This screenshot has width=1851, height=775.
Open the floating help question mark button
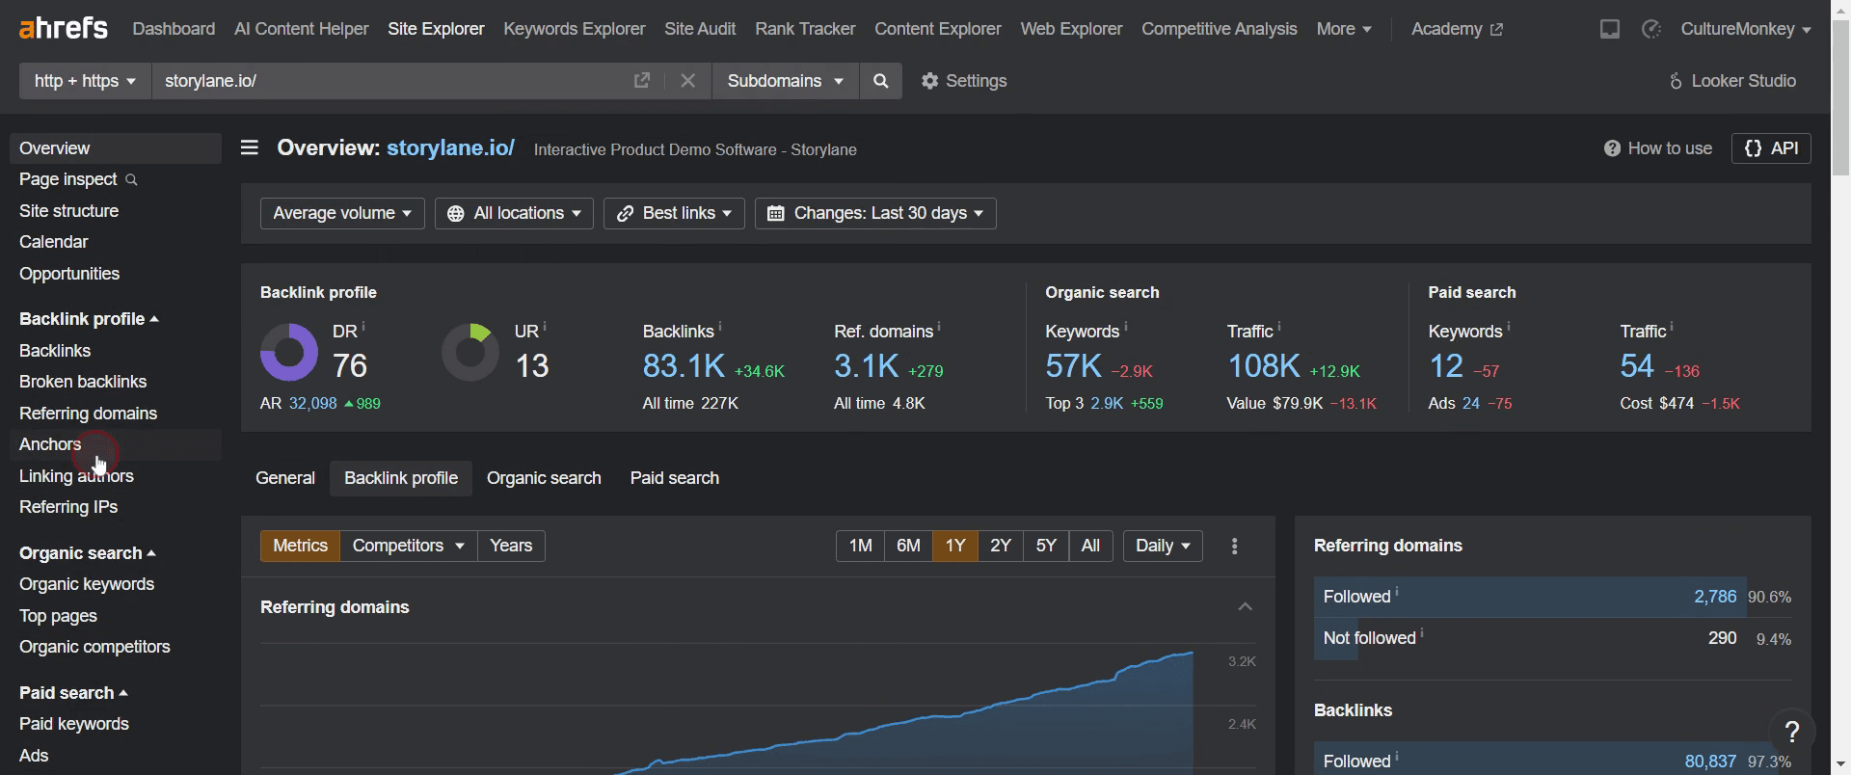[1792, 733]
